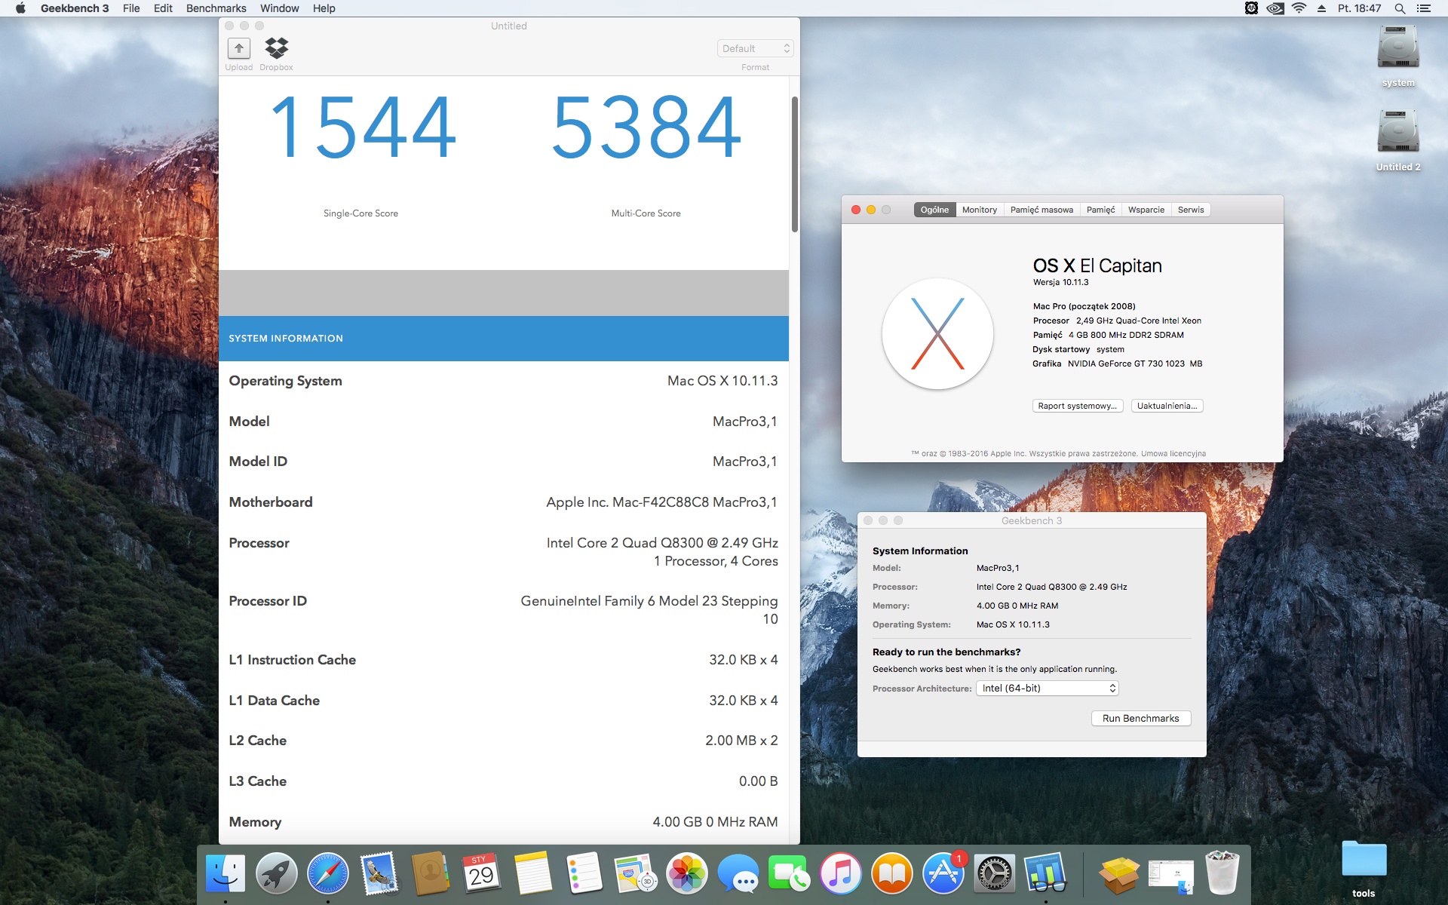
Task: Click the Run Benchmarks button
Action: [1140, 718]
